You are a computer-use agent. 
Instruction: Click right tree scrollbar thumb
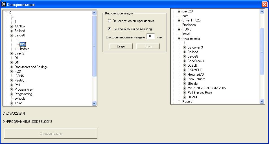[262, 51]
